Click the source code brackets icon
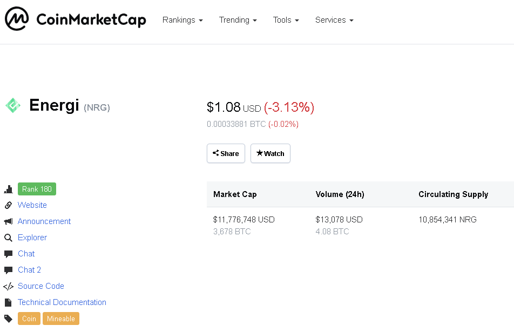The height and width of the screenshot is (332, 514). coord(8,286)
